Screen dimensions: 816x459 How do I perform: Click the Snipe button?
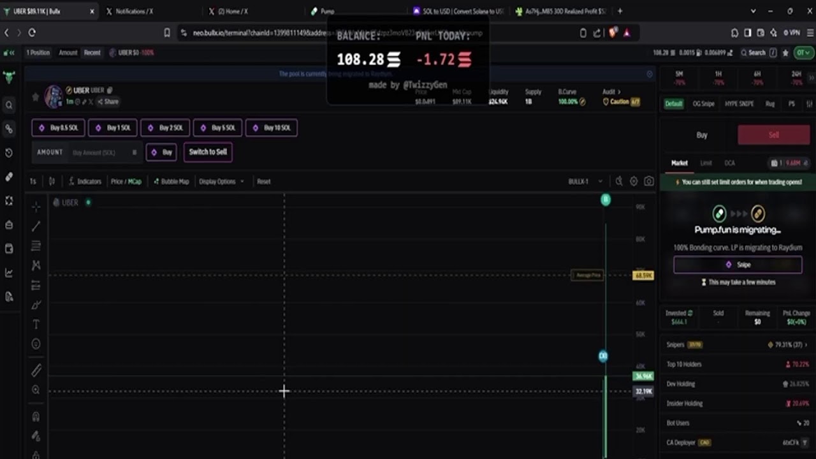tap(738, 265)
